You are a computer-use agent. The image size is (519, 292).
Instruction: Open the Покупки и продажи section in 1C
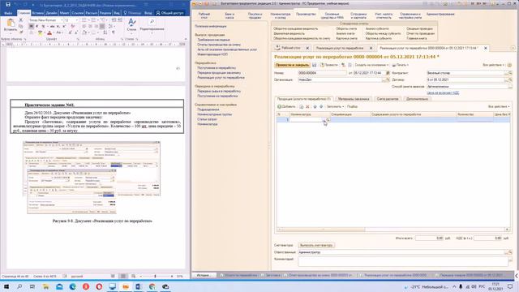pyautogui.click(x=255, y=15)
